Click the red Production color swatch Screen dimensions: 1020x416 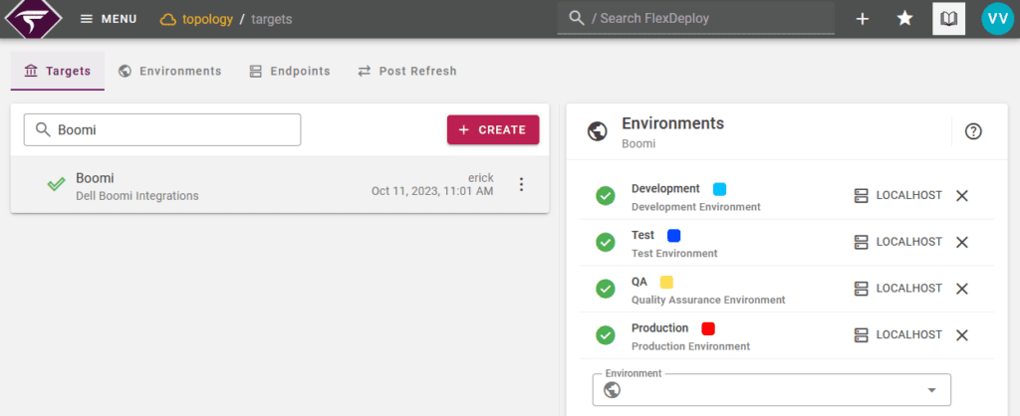point(708,328)
